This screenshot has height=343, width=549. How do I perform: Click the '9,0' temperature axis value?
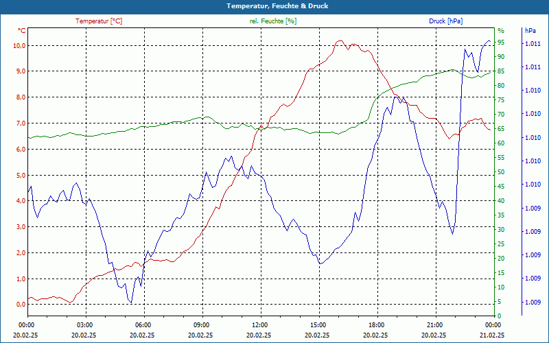21,71
